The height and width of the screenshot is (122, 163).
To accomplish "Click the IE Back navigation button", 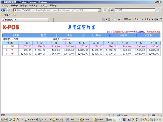I will (3, 10).
